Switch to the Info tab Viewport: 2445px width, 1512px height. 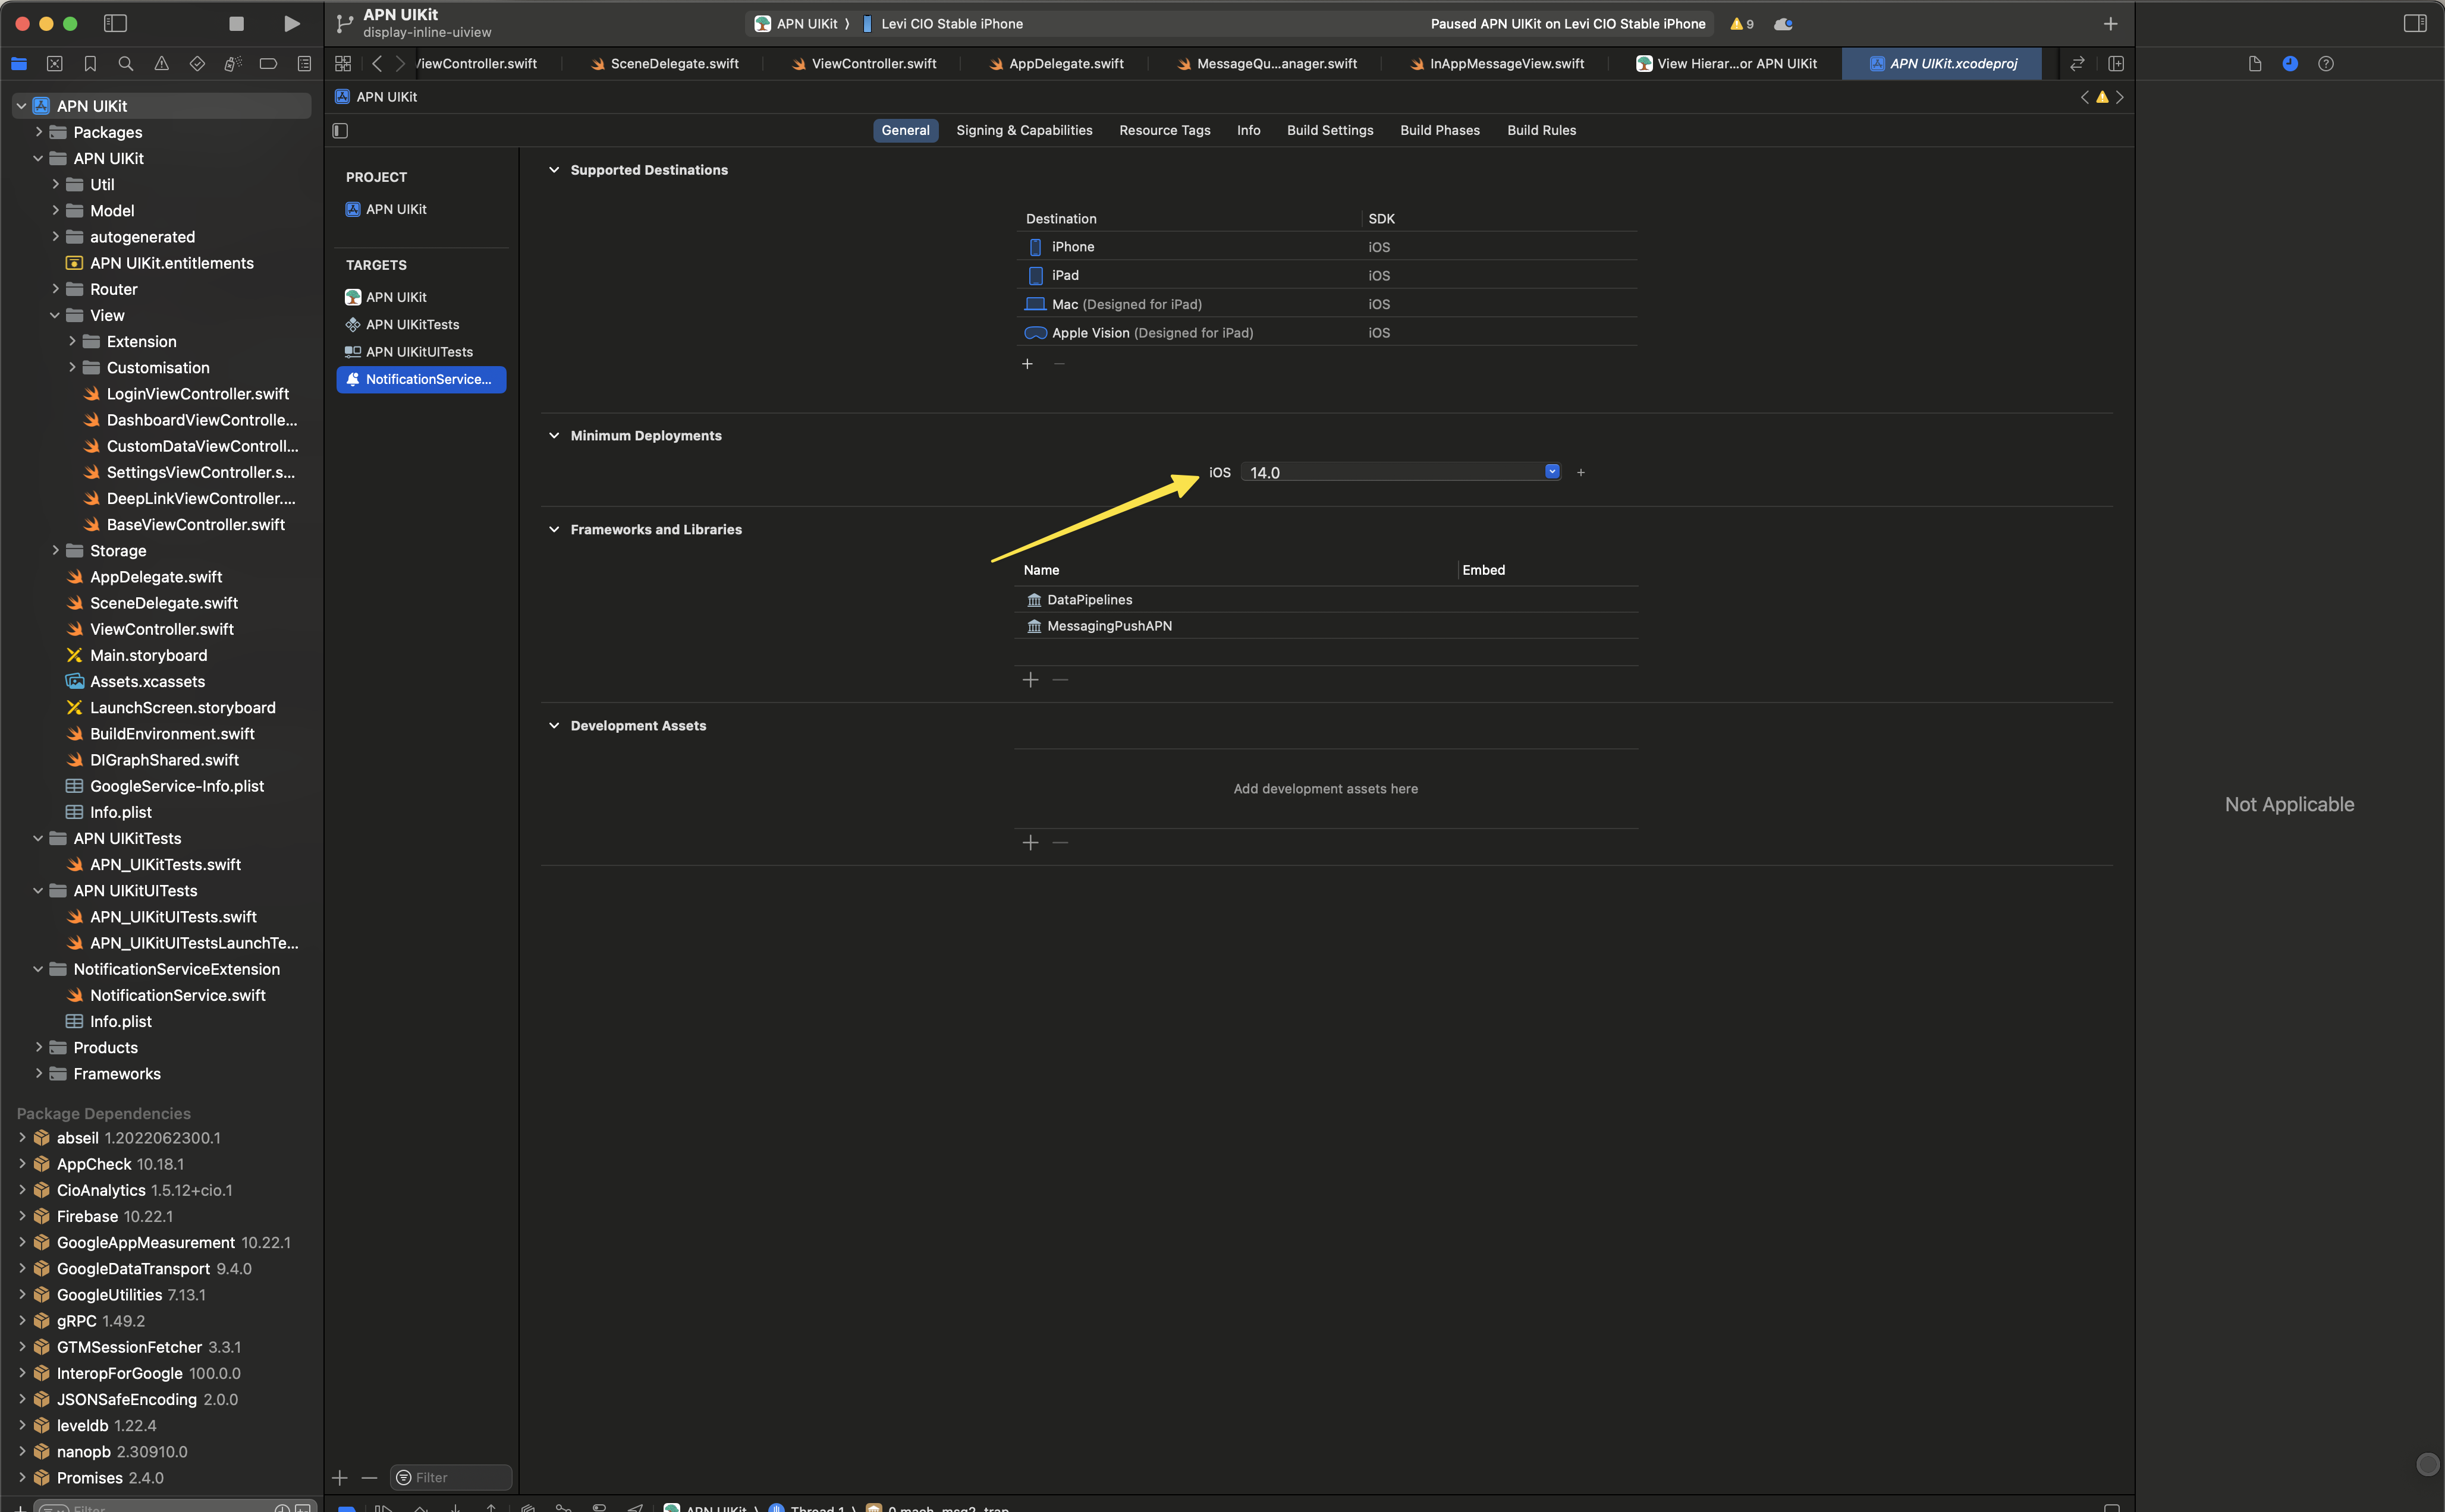[1247, 130]
